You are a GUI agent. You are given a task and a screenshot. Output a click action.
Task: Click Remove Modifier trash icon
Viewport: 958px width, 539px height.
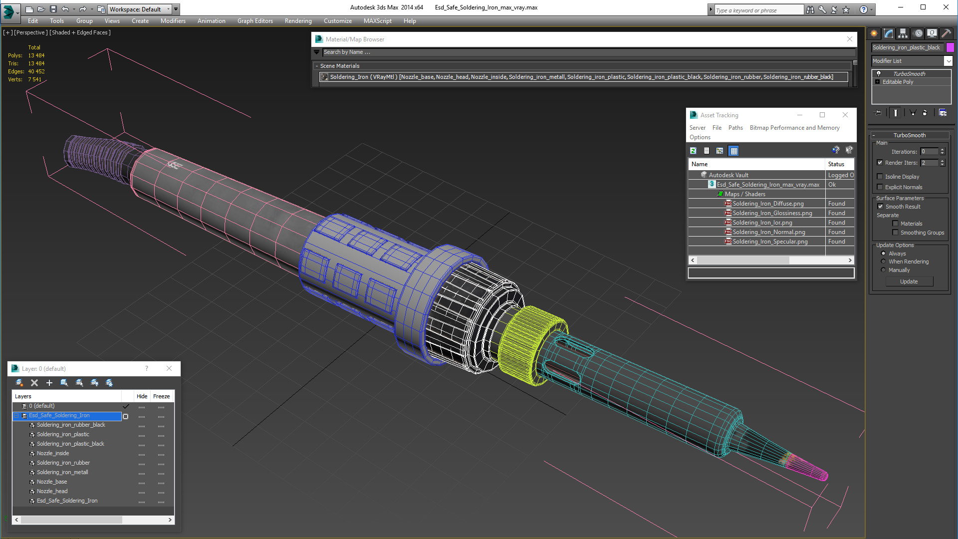925,113
